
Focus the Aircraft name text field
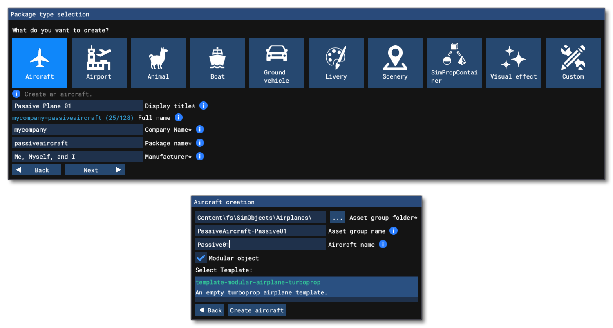pos(260,245)
